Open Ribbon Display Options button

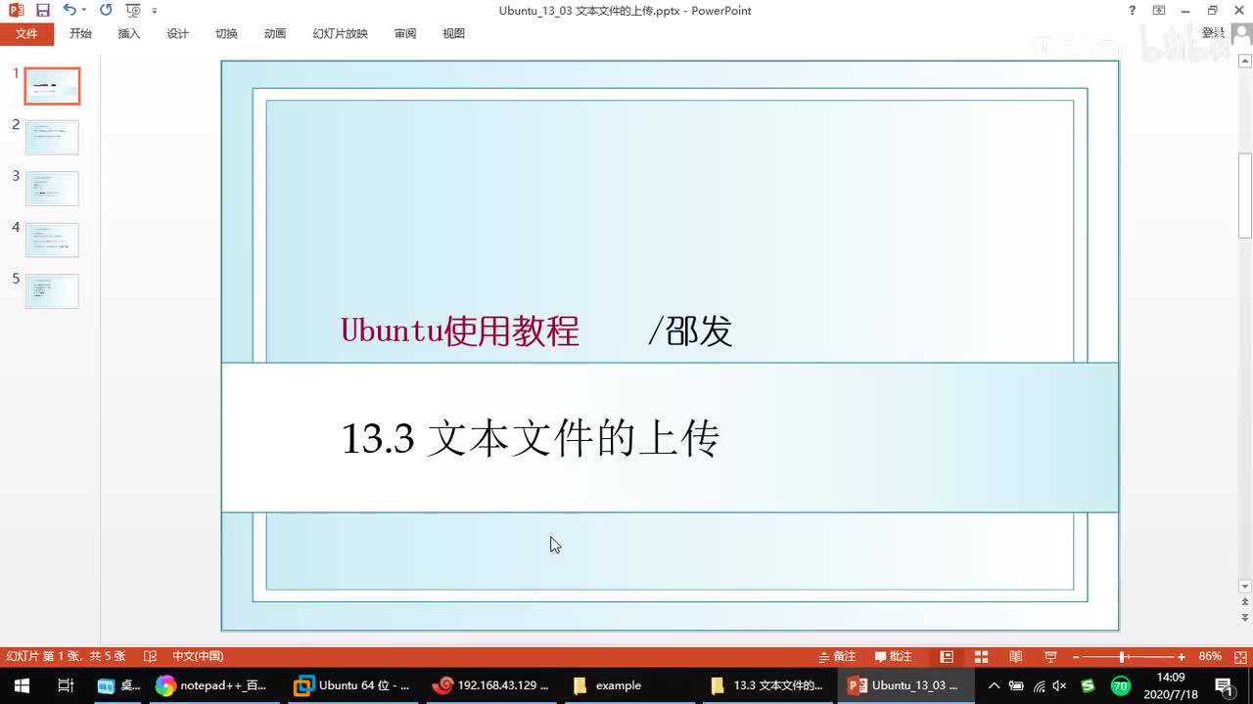pyautogui.click(x=1159, y=10)
